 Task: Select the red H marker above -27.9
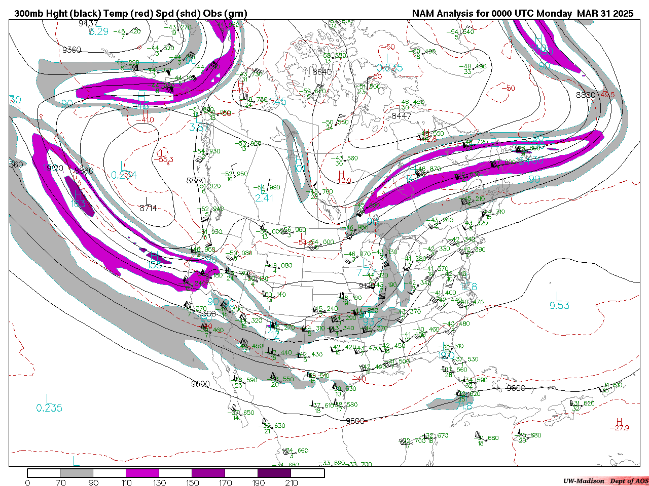(x=619, y=421)
